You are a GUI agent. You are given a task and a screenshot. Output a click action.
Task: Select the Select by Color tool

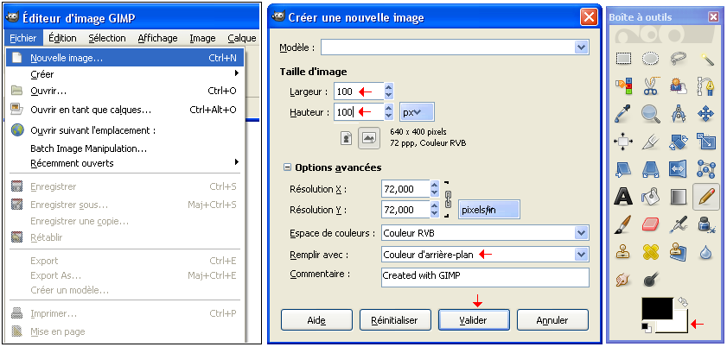[x=623, y=86]
